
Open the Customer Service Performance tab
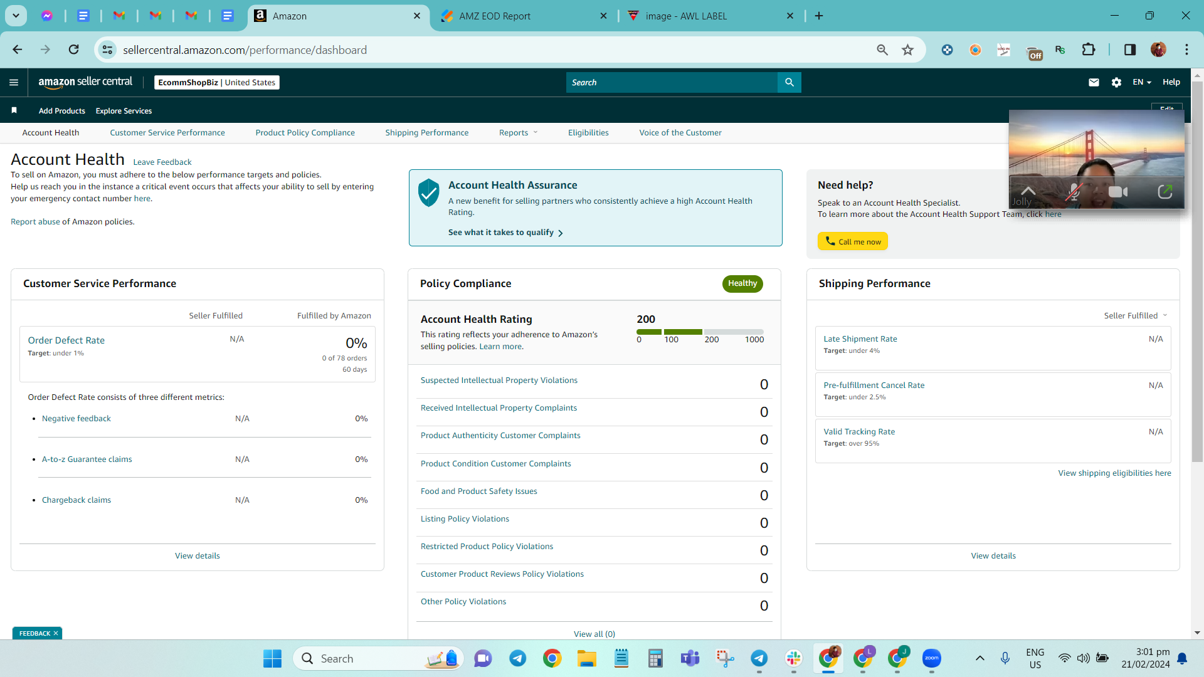click(167, 132)
